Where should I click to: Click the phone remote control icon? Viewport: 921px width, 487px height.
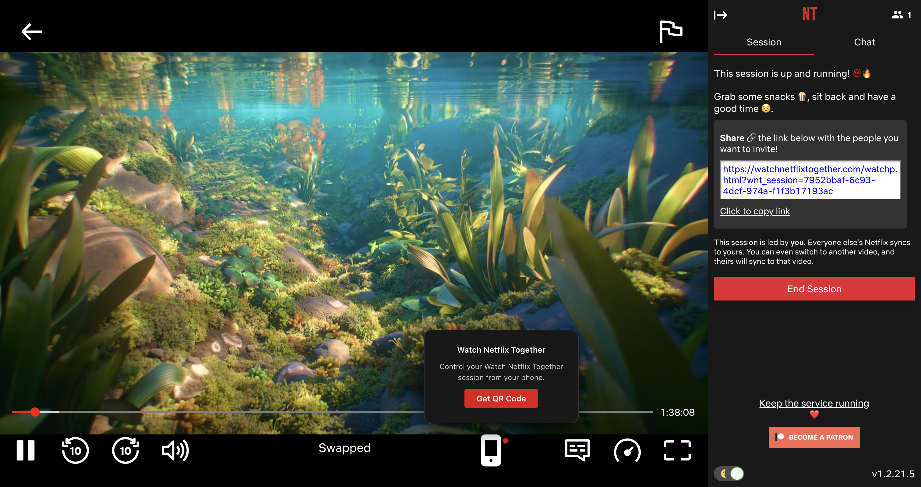coord(491,450)
